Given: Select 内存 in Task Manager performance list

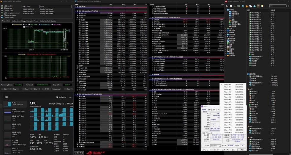Looking at the screenshot, I should pos(15,111).
